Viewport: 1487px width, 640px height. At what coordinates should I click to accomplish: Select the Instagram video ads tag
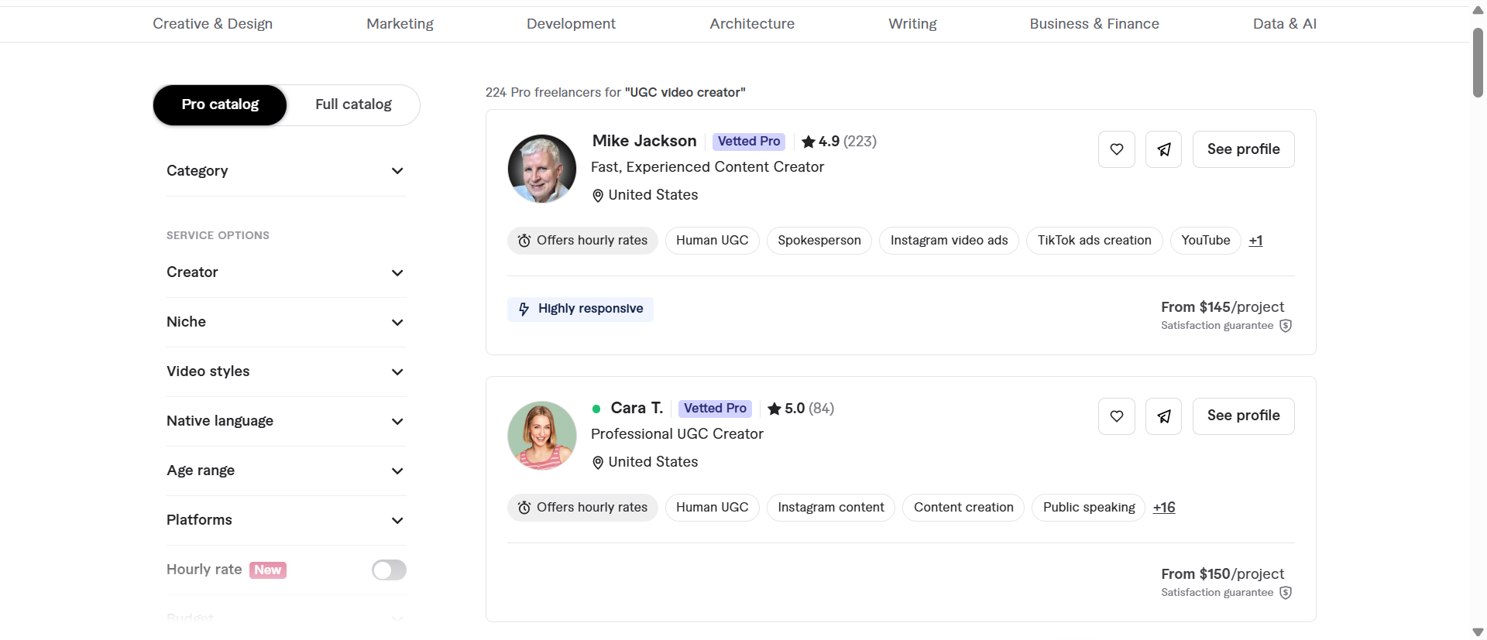click(949, 241)
